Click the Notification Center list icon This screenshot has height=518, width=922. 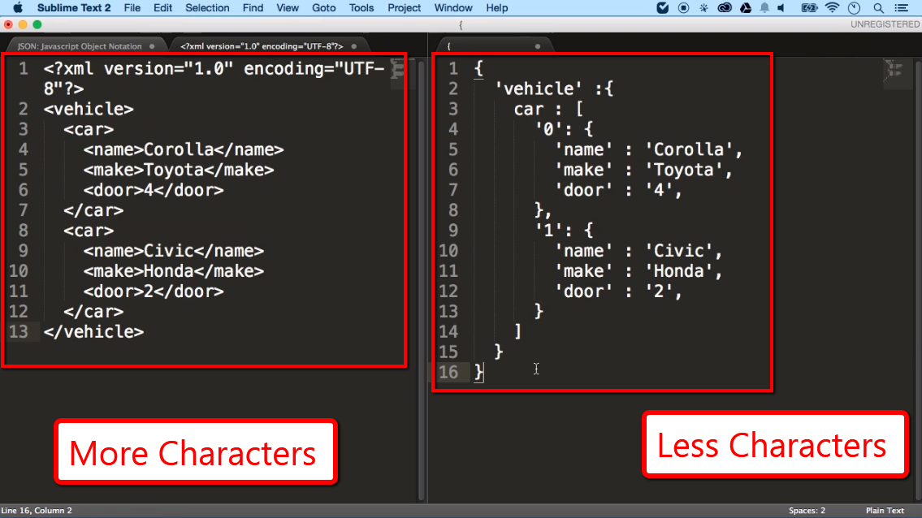click(902, 7)
